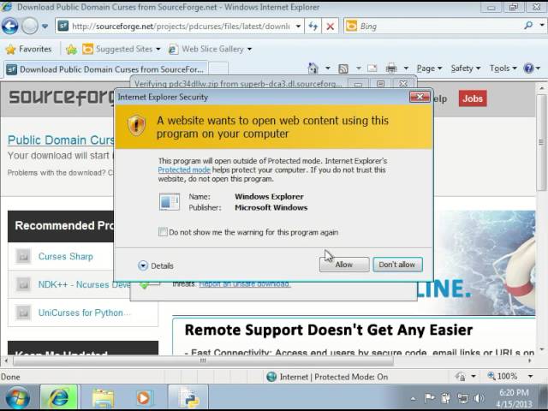Click the Home icon in command bar
Viewport: 548px width, 411px height.
313,68
